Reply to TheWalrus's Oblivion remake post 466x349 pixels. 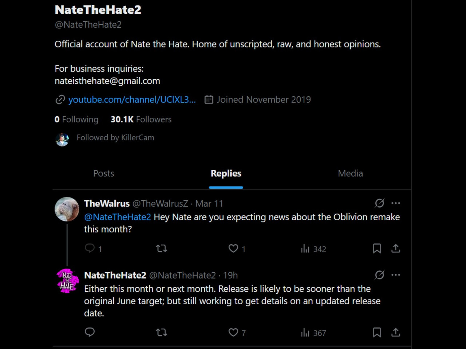point(90,248)
